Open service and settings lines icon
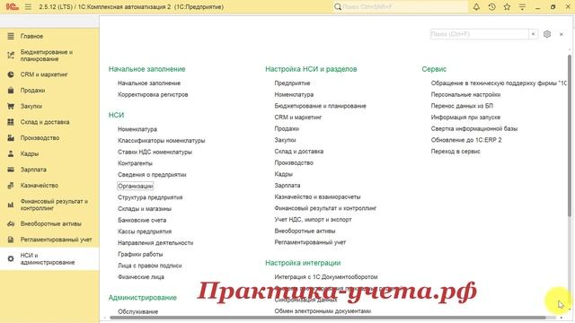 tap(522, 6)
